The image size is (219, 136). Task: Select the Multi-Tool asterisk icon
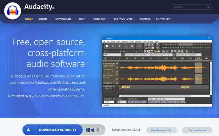point(153,48)
